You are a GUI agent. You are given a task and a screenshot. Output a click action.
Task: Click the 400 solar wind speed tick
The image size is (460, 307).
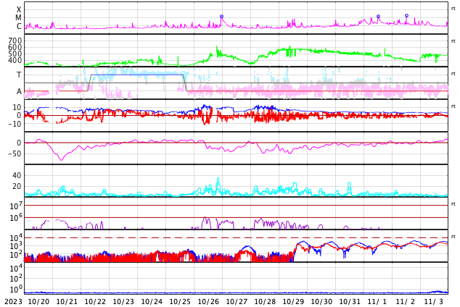tap(15, 60)
